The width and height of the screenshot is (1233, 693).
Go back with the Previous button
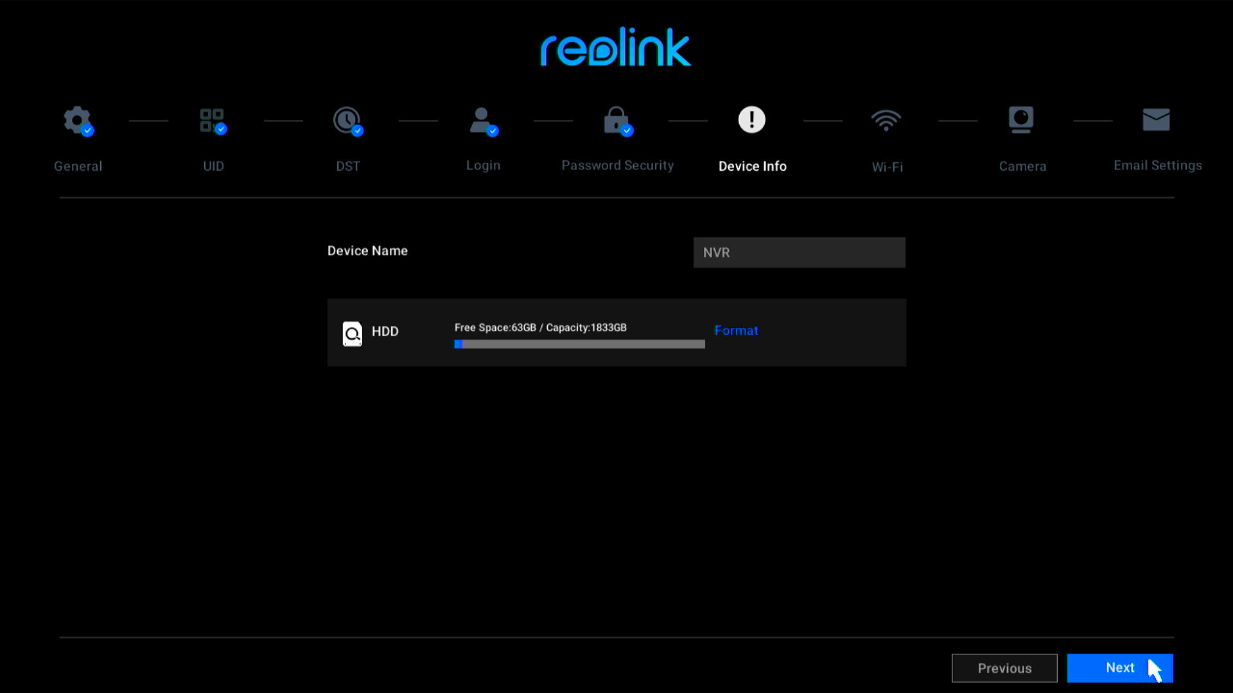pos(1004,668)
